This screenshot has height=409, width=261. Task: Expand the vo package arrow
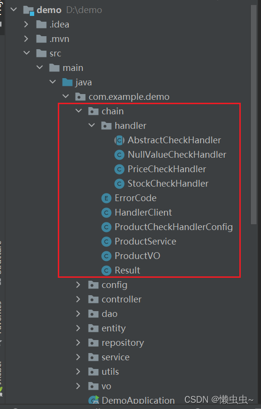coord(78,386)
